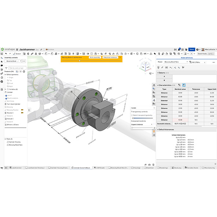This screenshot has height=217, width=217.
Task: Open the Electrical folder tab
Action: [x=149, y=168]
